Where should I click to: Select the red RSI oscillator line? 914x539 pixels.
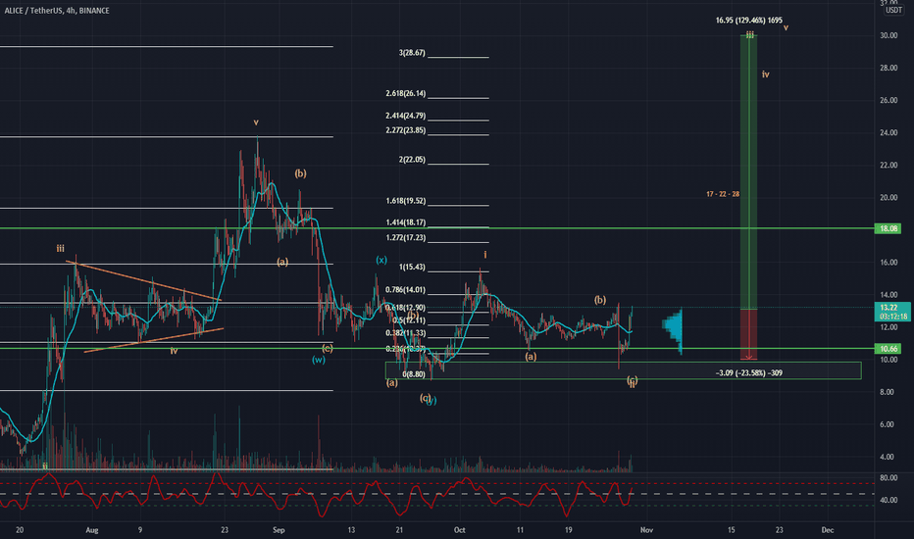(315, 495)
